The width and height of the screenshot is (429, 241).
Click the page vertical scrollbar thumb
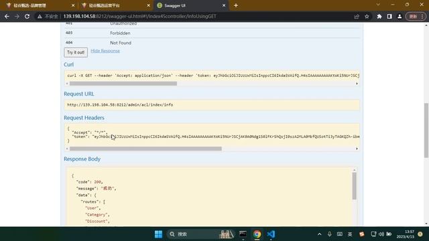[x=426, y=131]
